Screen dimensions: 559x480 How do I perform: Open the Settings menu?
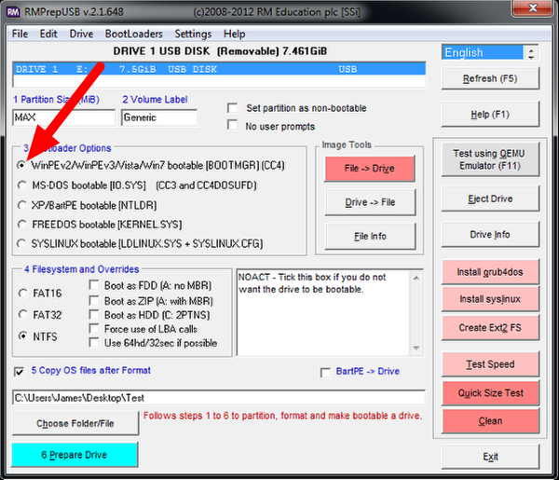coord(193,34)
